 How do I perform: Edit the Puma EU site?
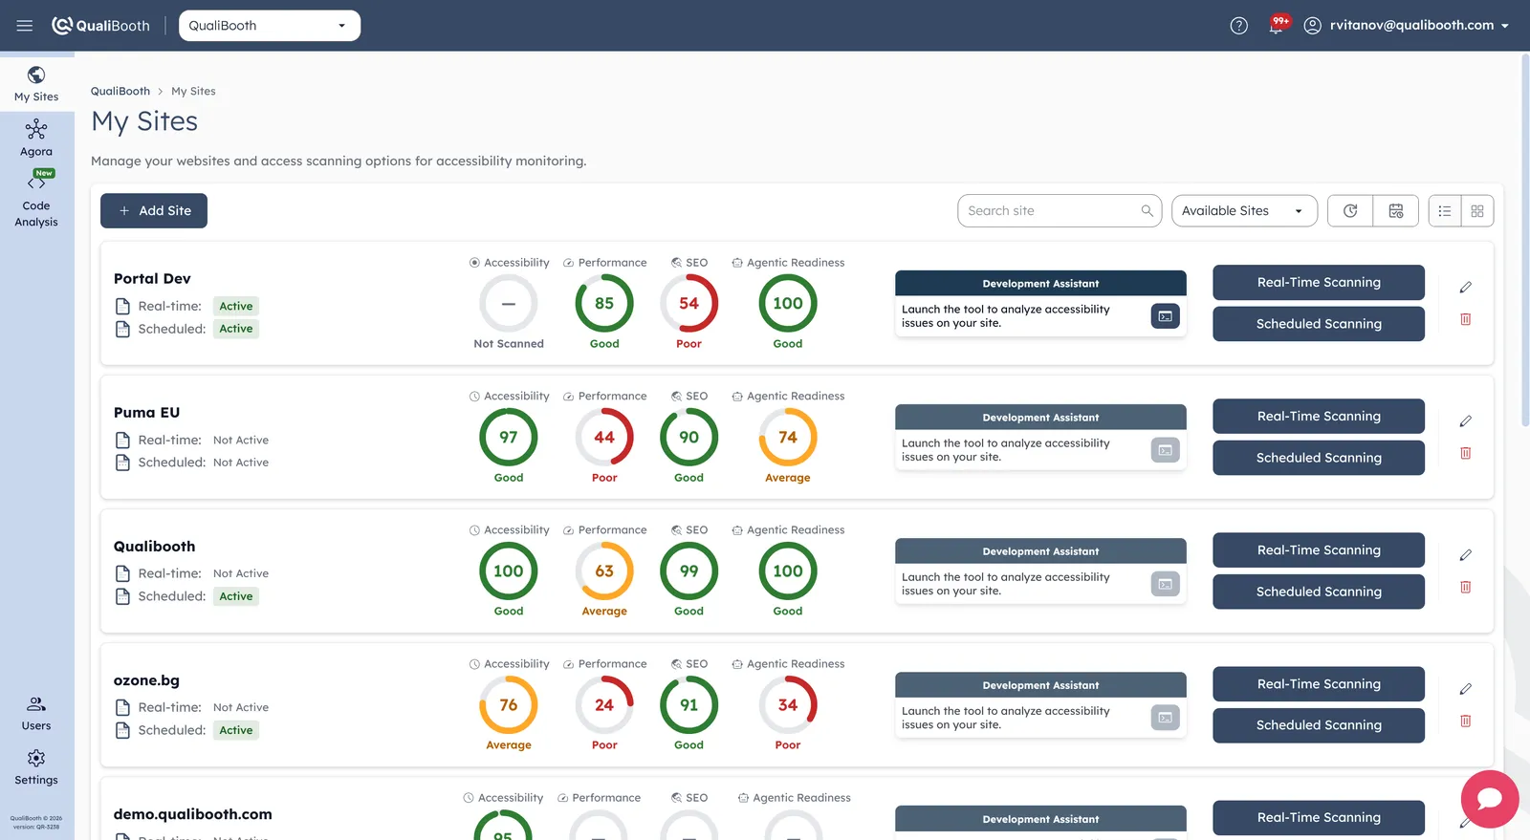1465,421
